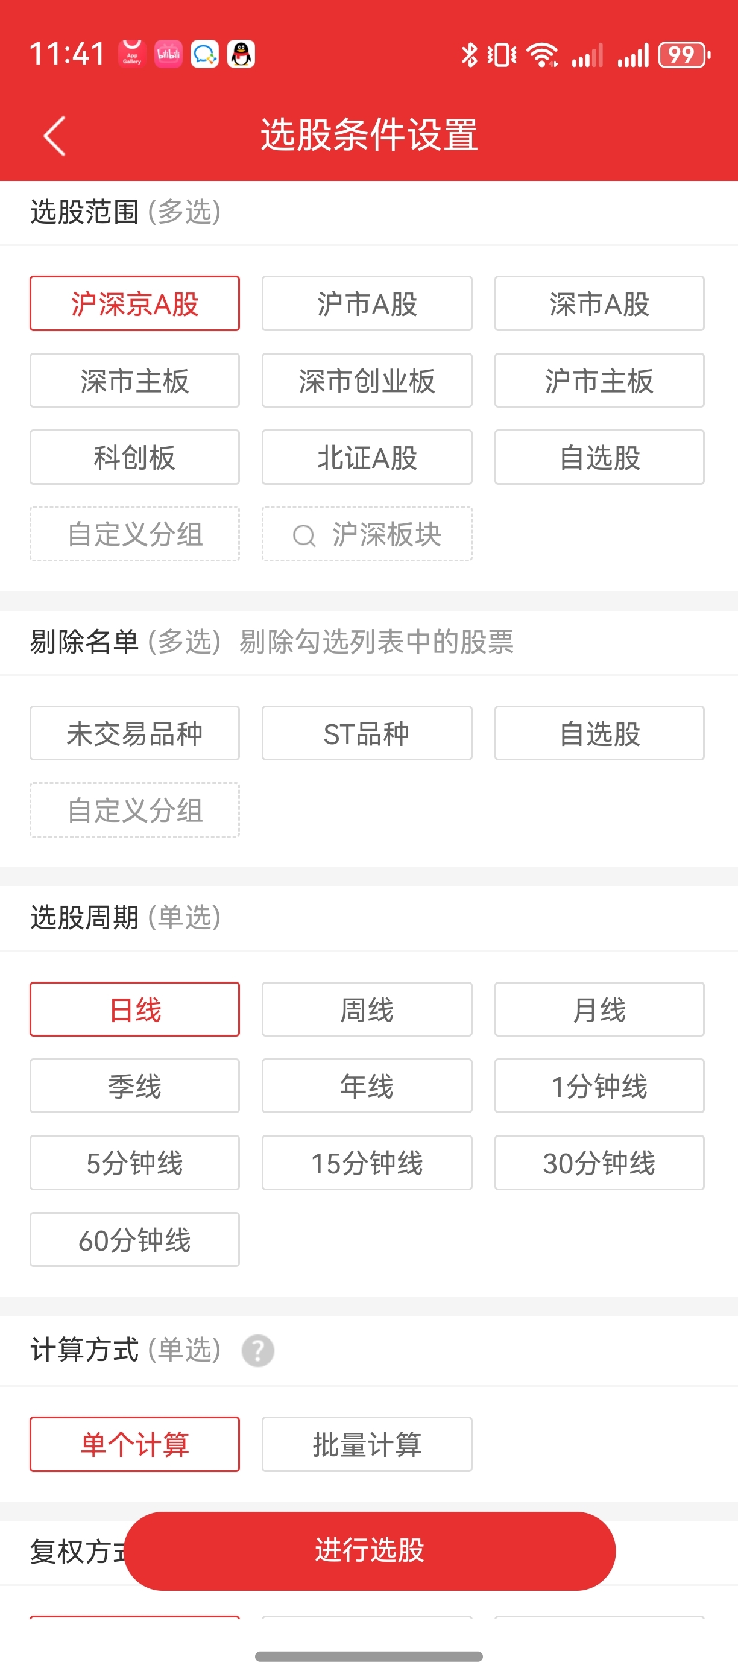738x1674 pixels.
Task: Select the 周线 period
Action: point(367,1009)
